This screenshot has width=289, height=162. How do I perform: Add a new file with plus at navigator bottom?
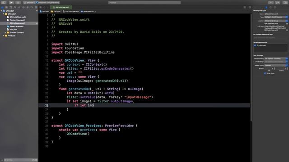pyautogui.click(x=2, y=160)
